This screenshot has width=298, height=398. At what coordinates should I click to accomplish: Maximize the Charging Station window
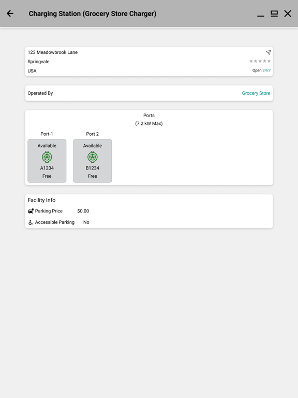(x=274, y=13)
